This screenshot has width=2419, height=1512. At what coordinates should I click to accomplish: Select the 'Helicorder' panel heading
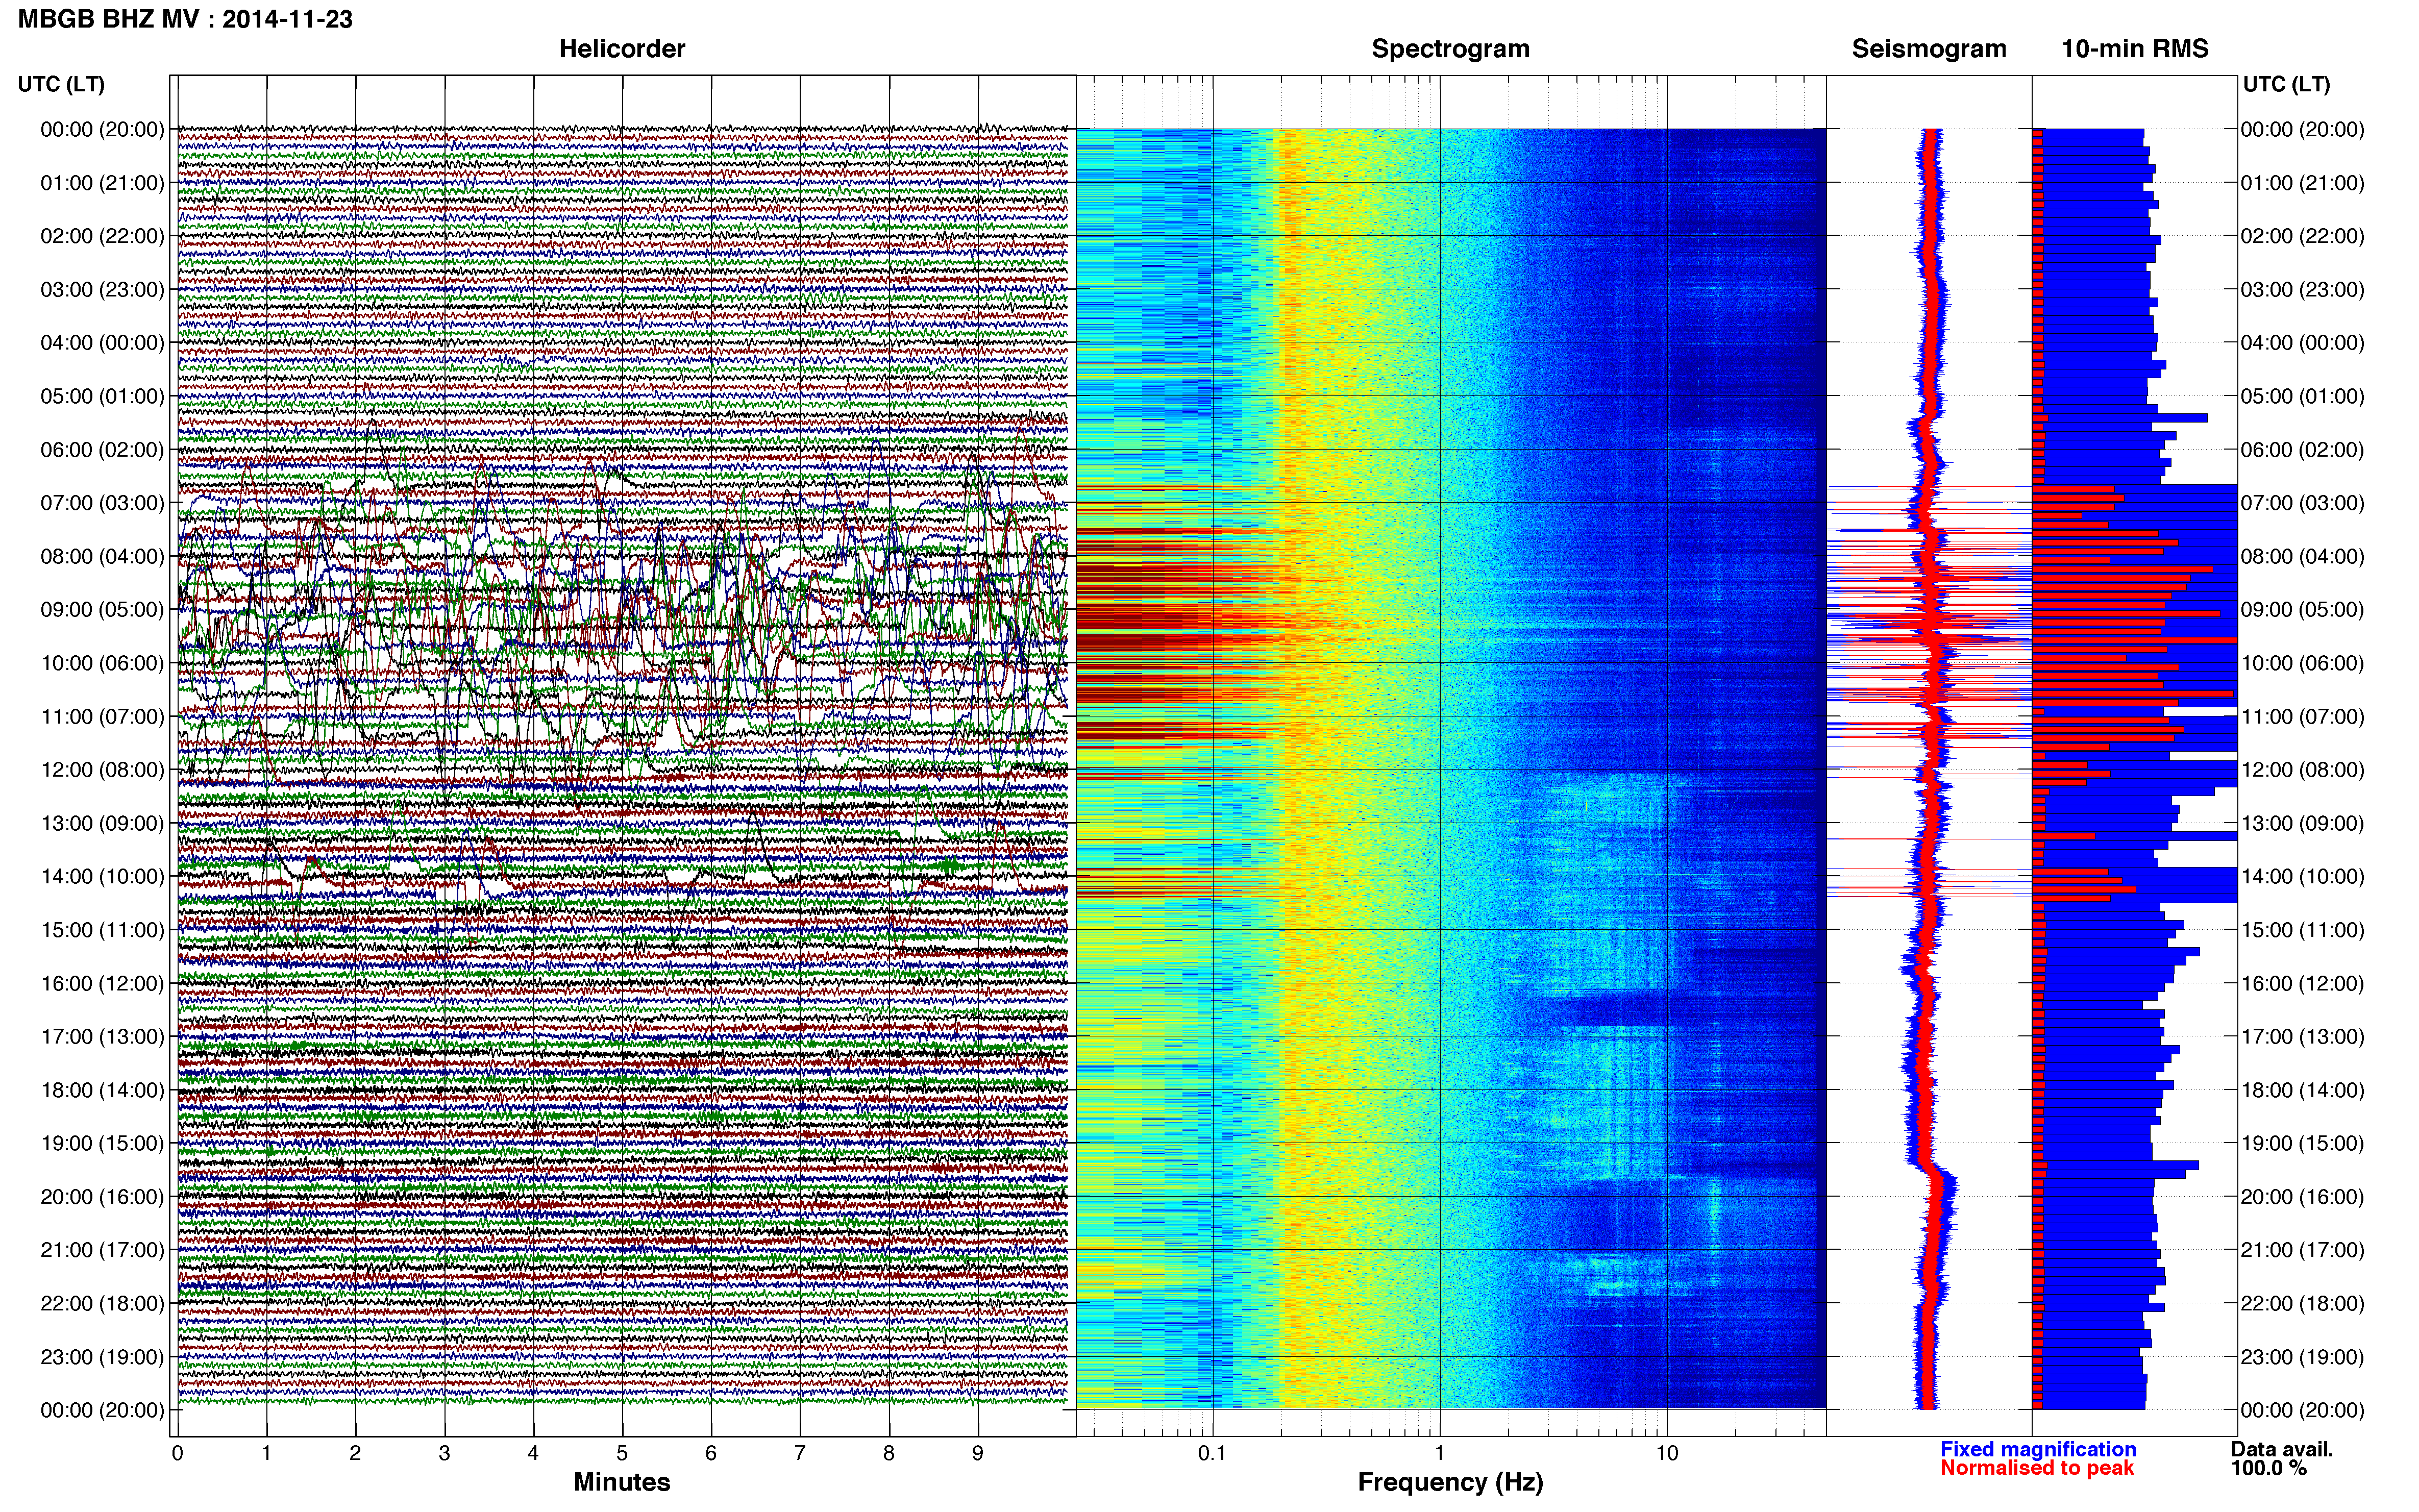point(622,49)
